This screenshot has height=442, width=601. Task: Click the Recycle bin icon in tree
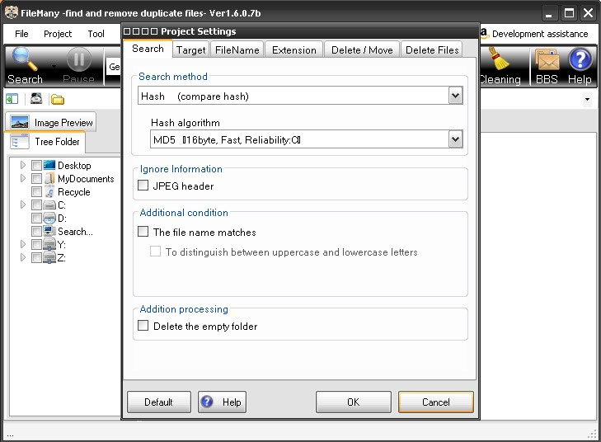(x=49, y=191)
